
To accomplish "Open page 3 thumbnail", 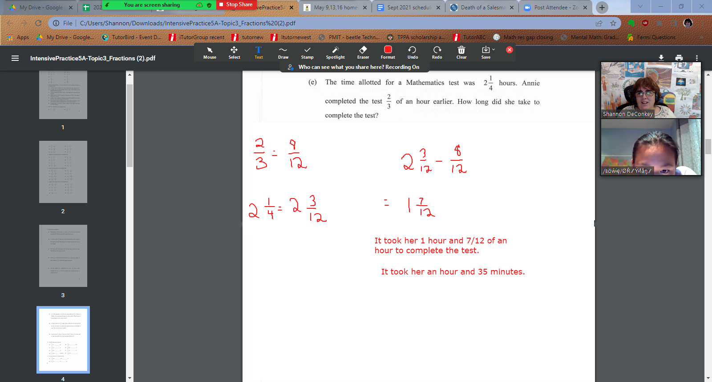I will click(x=63, y=256).
